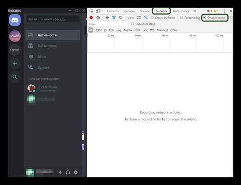Open the Performance tab
The width and height of the screenshot is (241, 185).
pos(181,11)
